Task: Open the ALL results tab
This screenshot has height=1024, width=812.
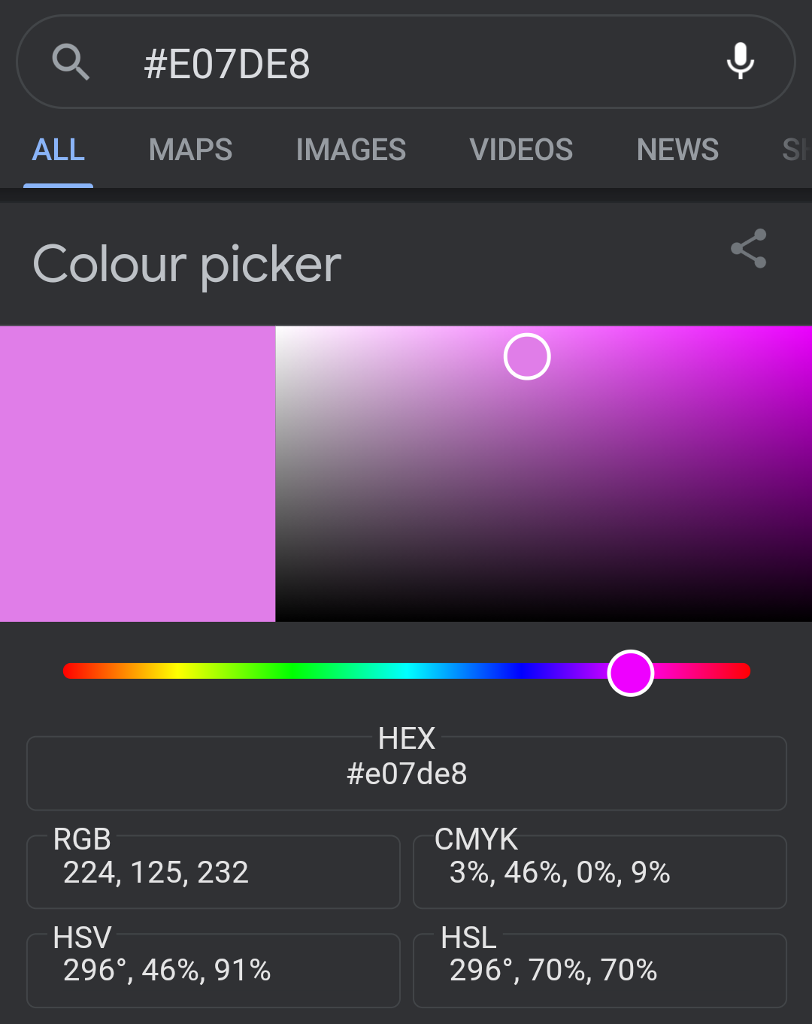Action: pyautogui.click(x=58, y=150)
